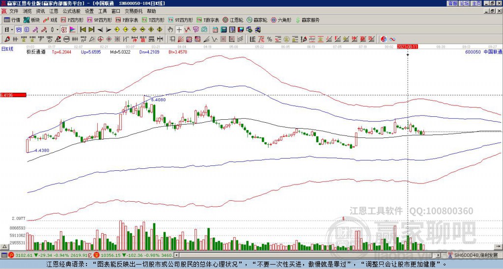Launch the 赢家轮 wheel tool

(x=257, y=20)
